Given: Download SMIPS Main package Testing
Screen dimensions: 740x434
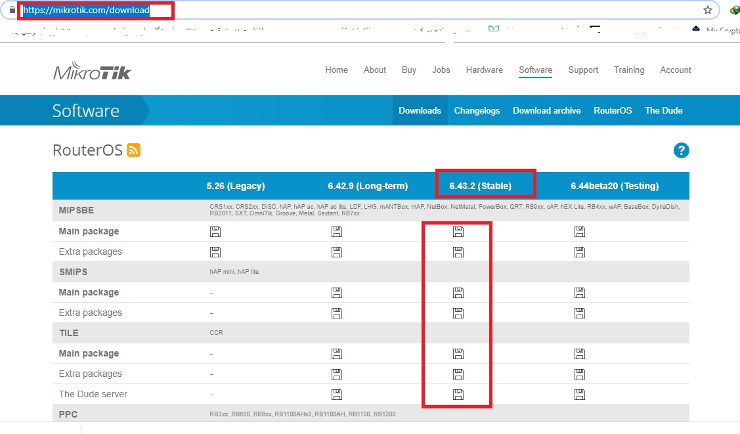Looking at the screenshot, I should (x=580, y=293).
